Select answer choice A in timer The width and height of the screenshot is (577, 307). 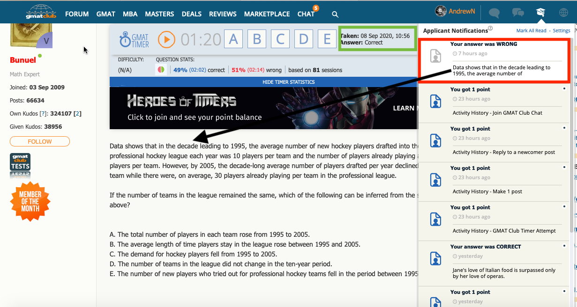click(233, 39)
